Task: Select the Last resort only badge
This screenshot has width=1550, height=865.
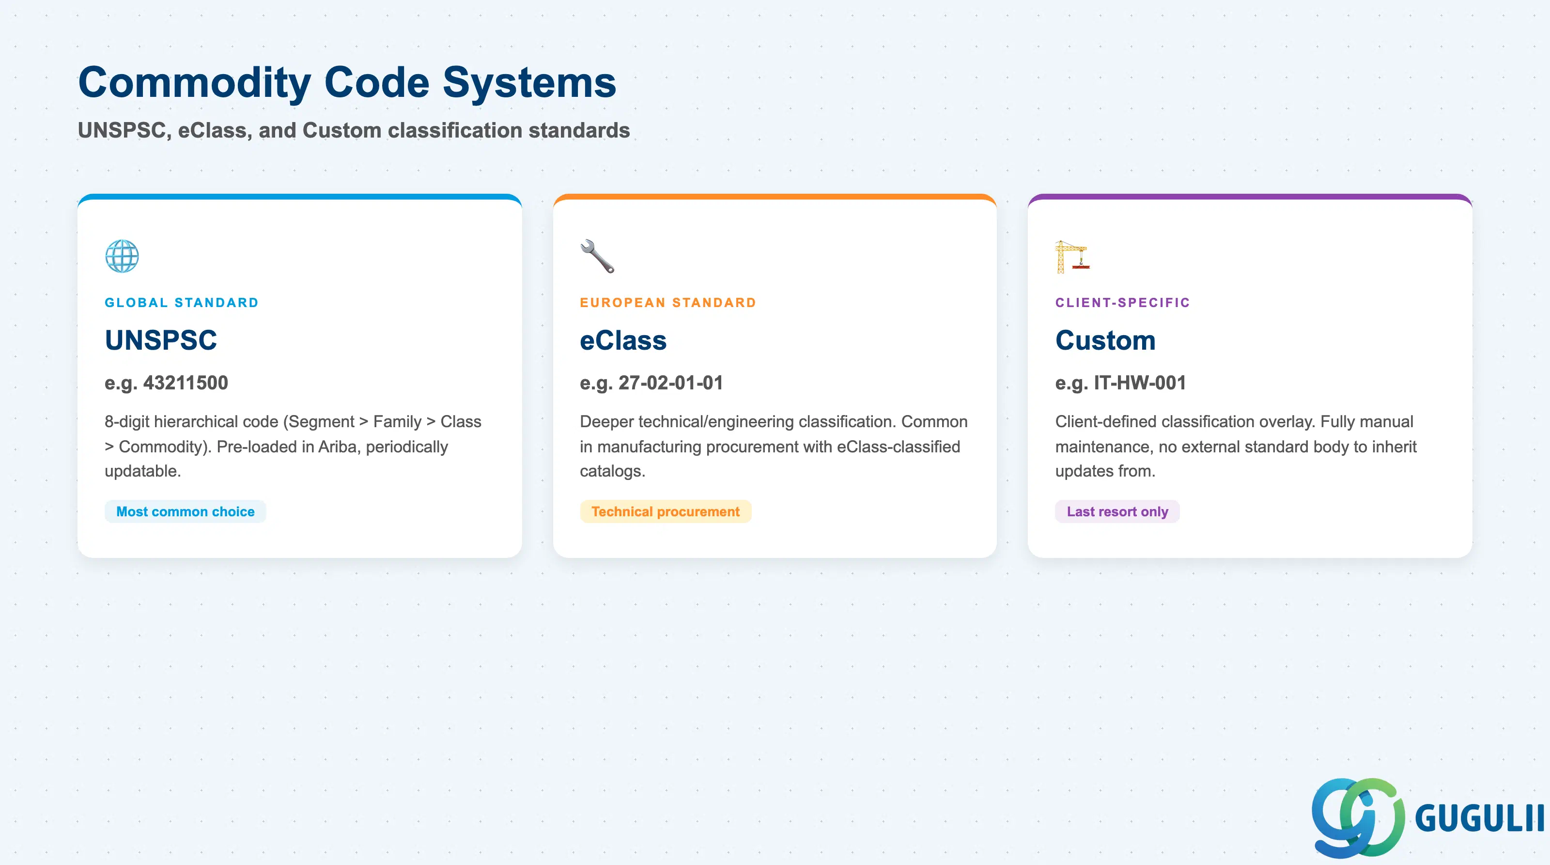Action: click(1117, 511)
